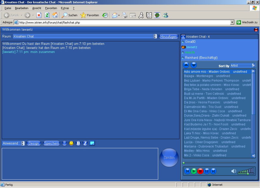Open the Anwesend status dropdown
260x188 pixels.
[x=13, y=143]
